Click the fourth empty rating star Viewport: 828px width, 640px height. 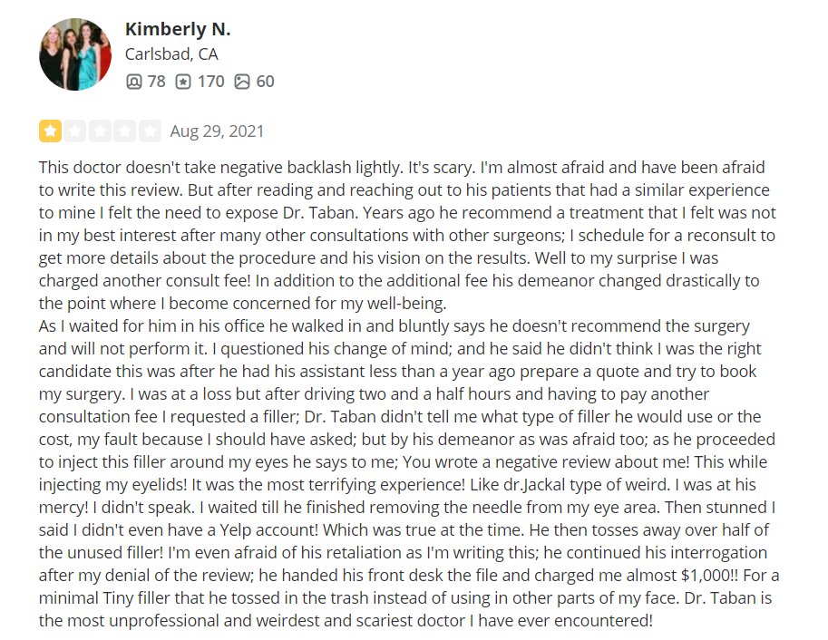click(124, 131)
